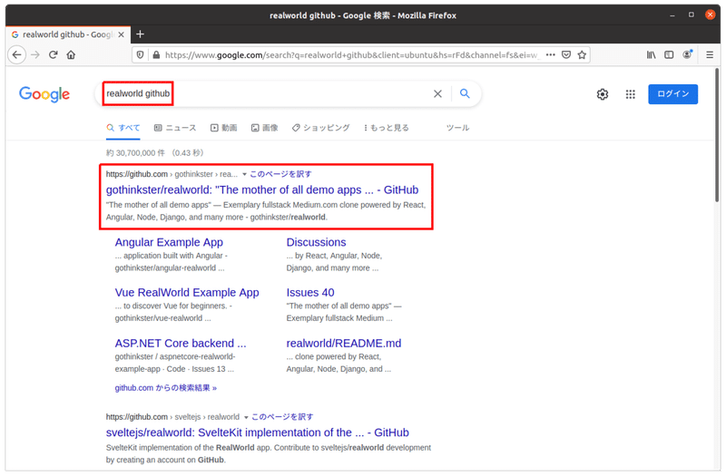
Task: Open Google settings gear
Action: [x=603, y=94]
